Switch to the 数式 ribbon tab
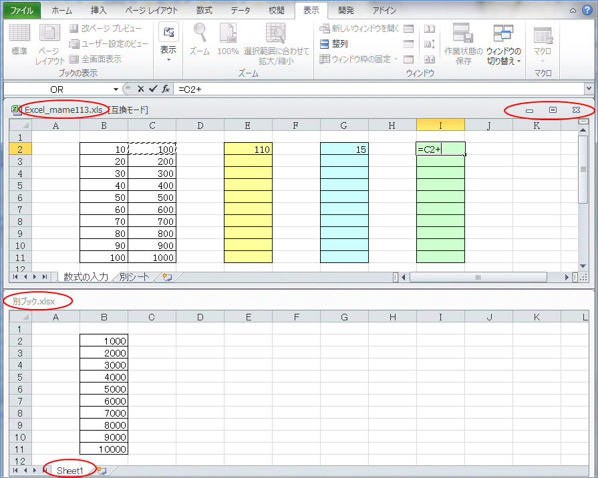 coord(205,11)
